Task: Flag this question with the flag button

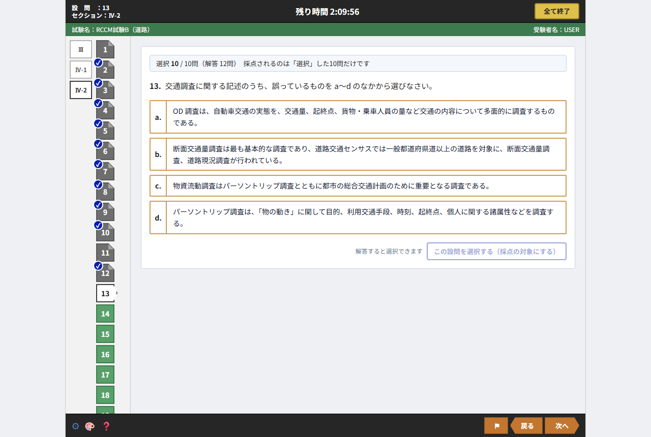Action: click(496, 426)
